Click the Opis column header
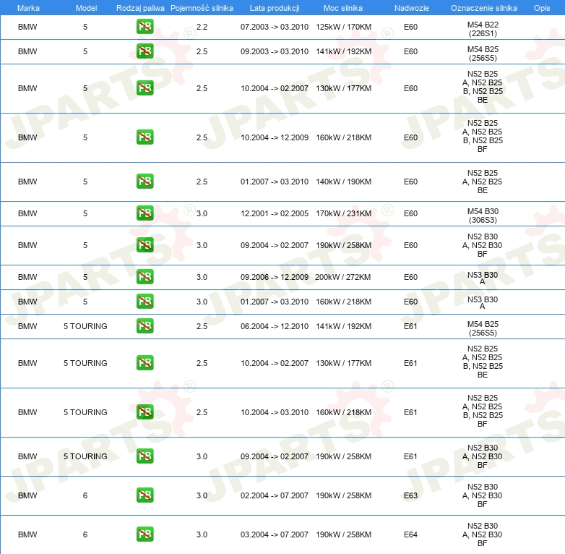Viewport: 565px width, 554px height. (x=542, y=8)
